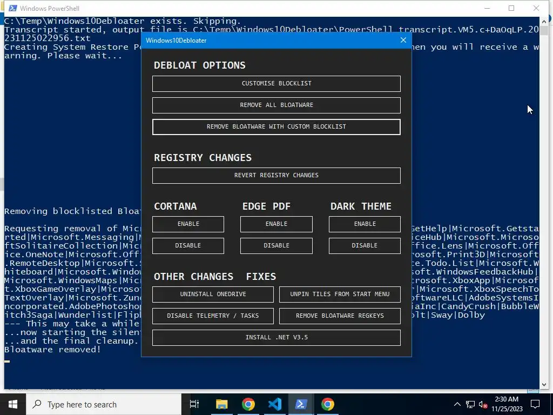Disable Edge PDF
This screenshot has height=415, width=553.
point(276,246)
